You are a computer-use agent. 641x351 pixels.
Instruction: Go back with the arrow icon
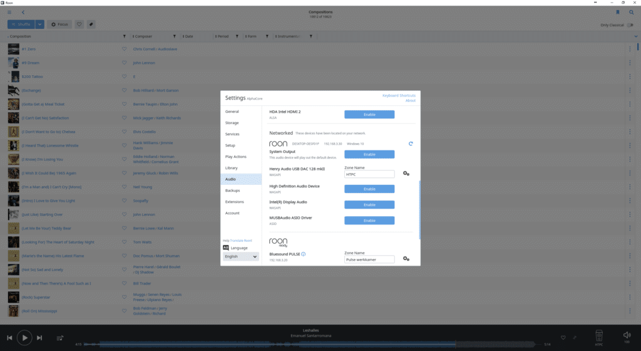click(x=23, y=13)
